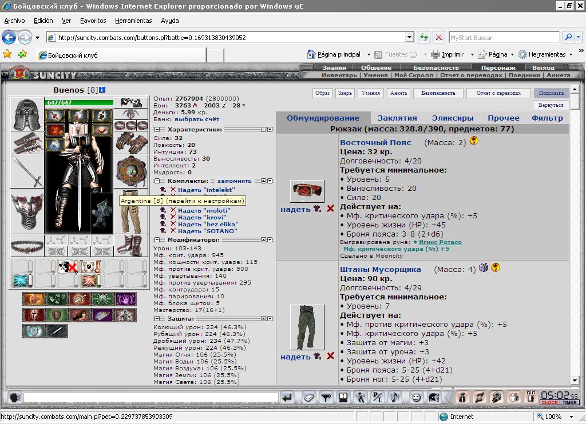
Task: Switch to the Прочее tab
Action: (504, 118)
